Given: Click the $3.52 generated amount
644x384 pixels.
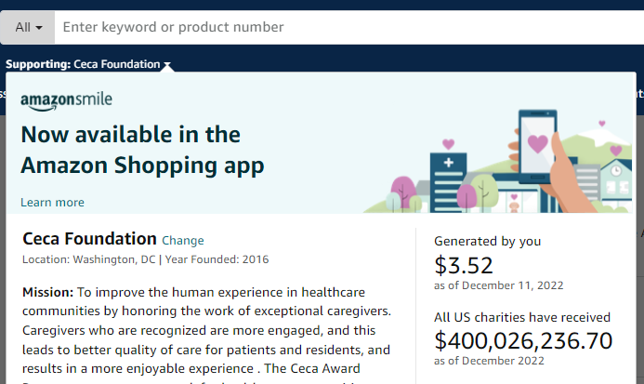Looking at the screenshot, I should [x=464, y=265].
